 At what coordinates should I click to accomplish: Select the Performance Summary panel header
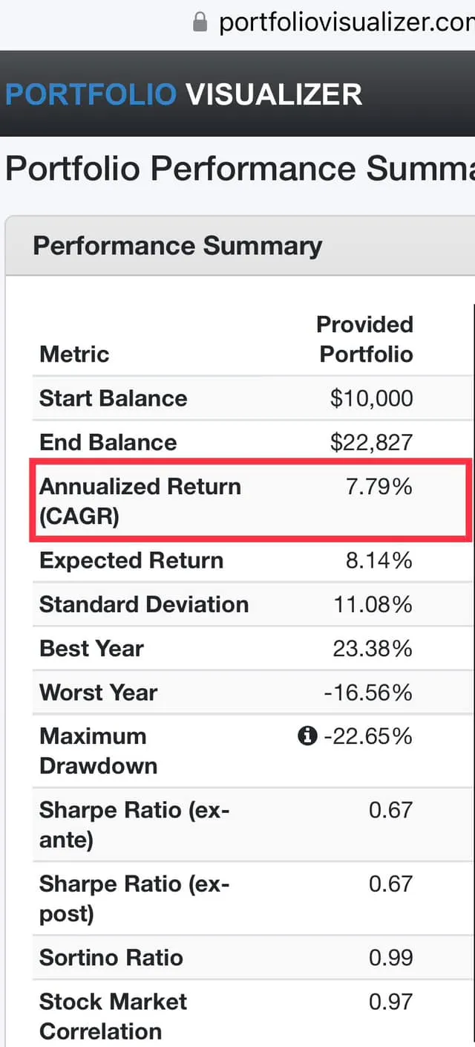pyautogui.click(x=177, y=246)
